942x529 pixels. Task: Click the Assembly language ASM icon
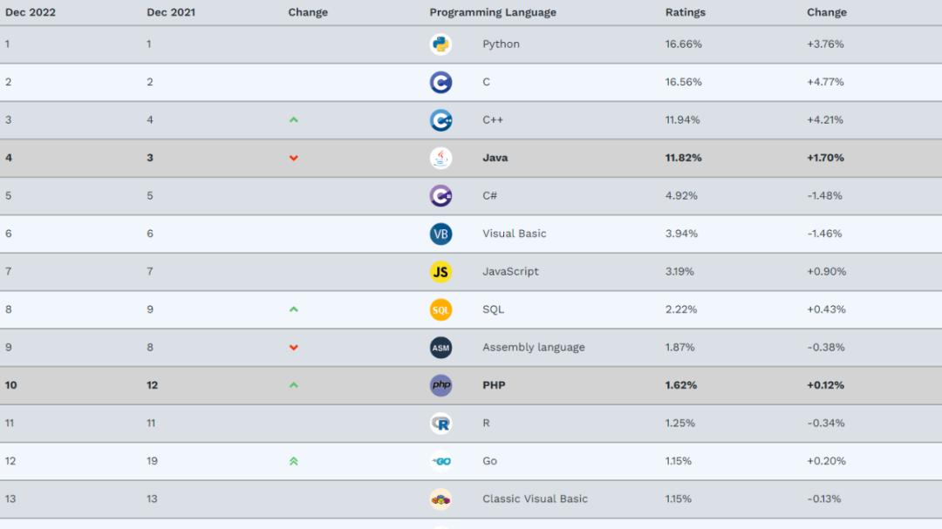coord(440,348)
